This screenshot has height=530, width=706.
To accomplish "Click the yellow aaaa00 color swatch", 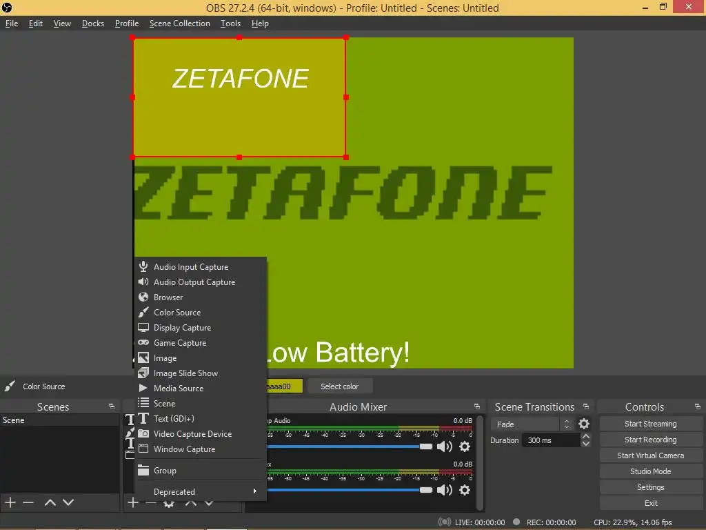I will (x=285, y=386).
